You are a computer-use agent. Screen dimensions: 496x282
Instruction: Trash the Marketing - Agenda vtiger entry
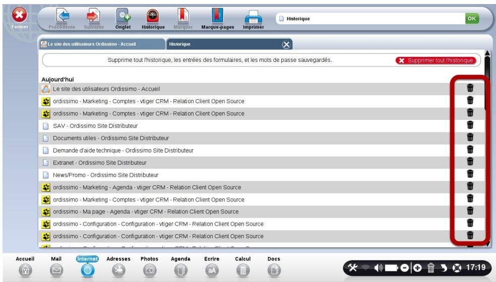tap(470, 186)
